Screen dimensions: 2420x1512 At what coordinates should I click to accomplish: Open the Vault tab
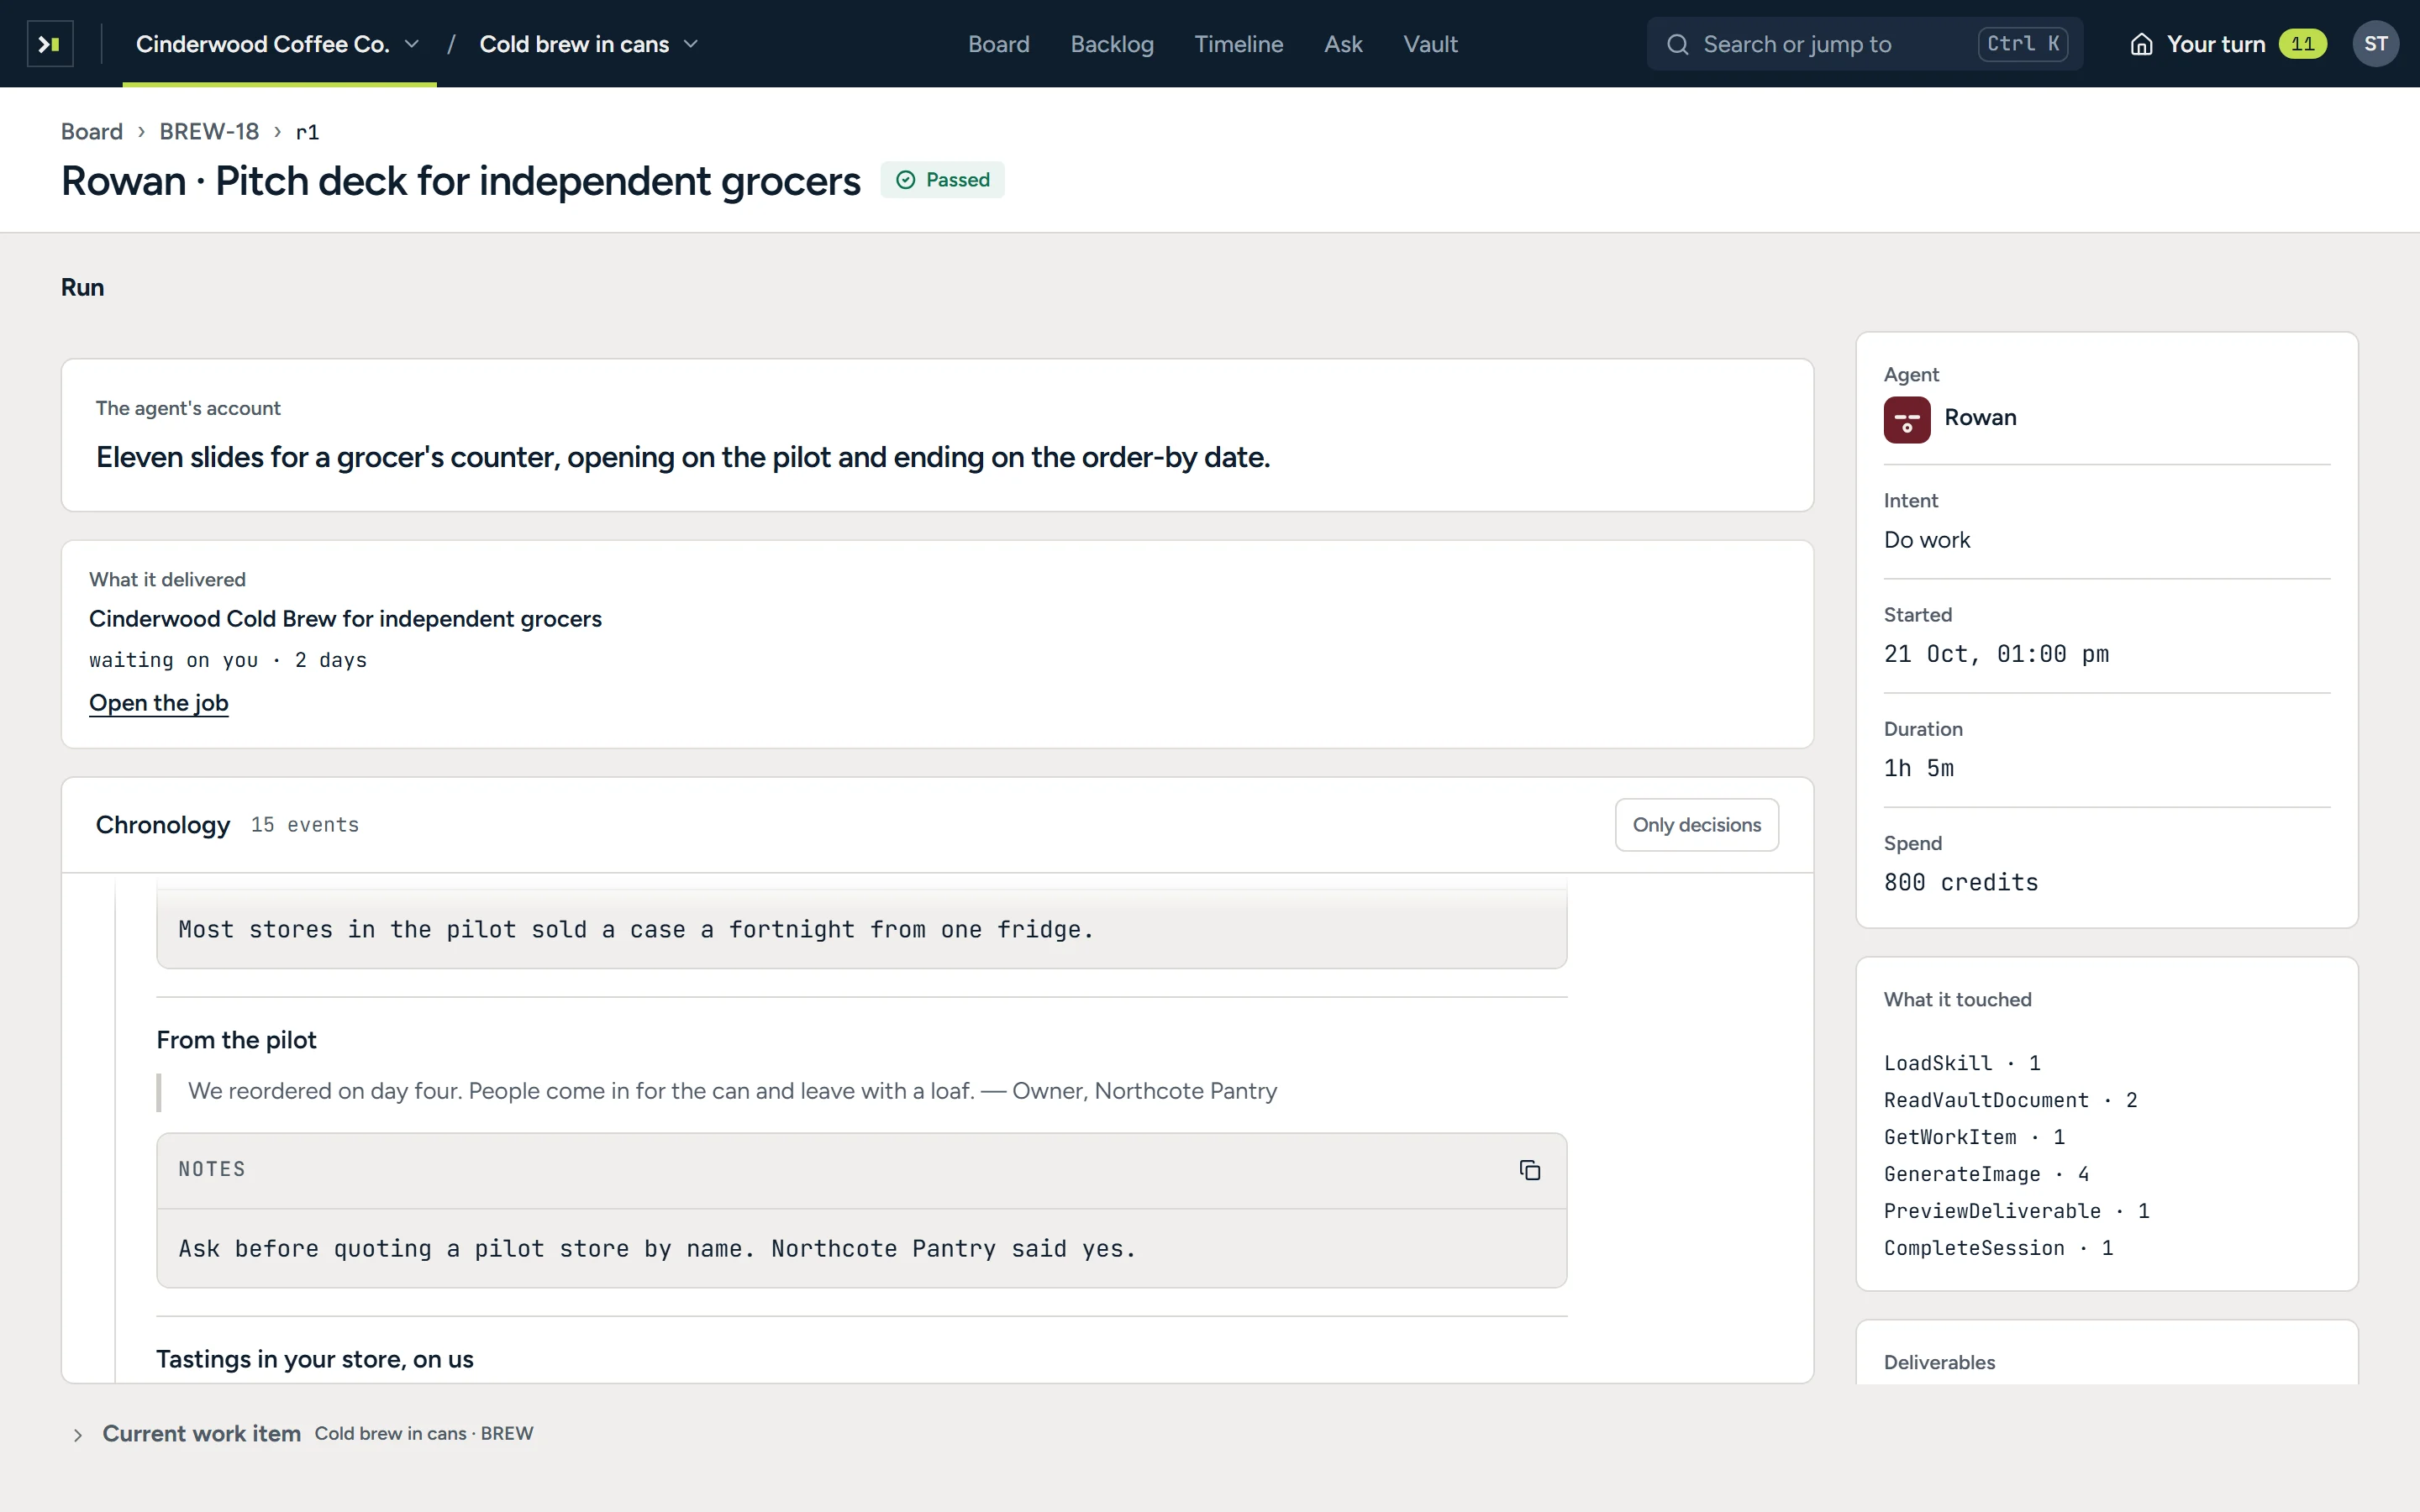pos(1430,44)
